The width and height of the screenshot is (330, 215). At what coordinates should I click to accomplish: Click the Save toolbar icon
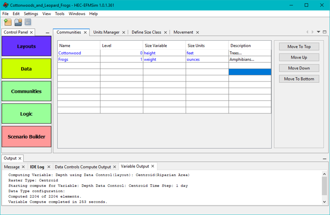click(27, 22)
